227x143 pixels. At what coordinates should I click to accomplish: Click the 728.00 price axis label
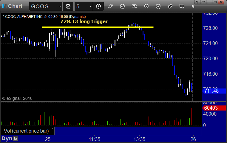click(210, 28)
